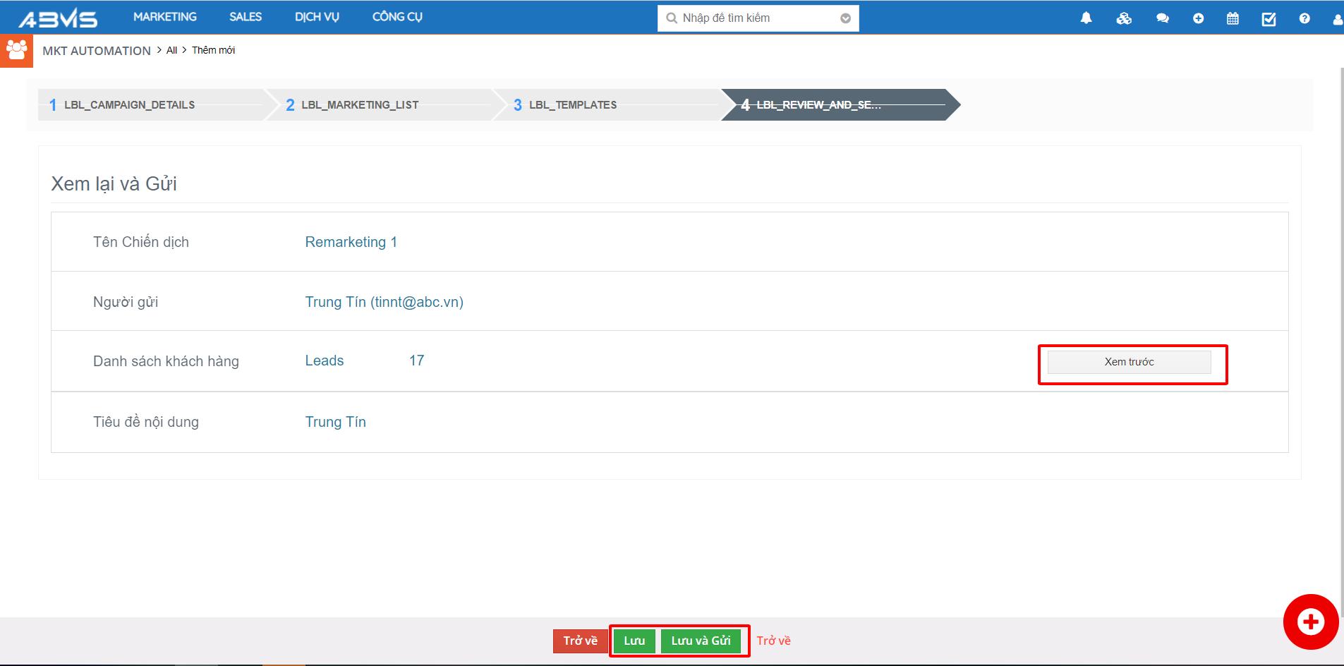The height and width of the screenshot is (666, 1344).
Task: Click the All breadcrumb link
Action: (171, 50)
